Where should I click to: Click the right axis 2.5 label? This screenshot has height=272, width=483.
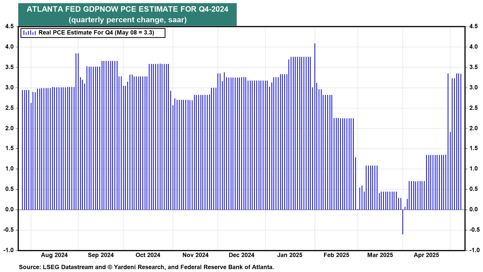pyautogui.click(x=473, y=108)
